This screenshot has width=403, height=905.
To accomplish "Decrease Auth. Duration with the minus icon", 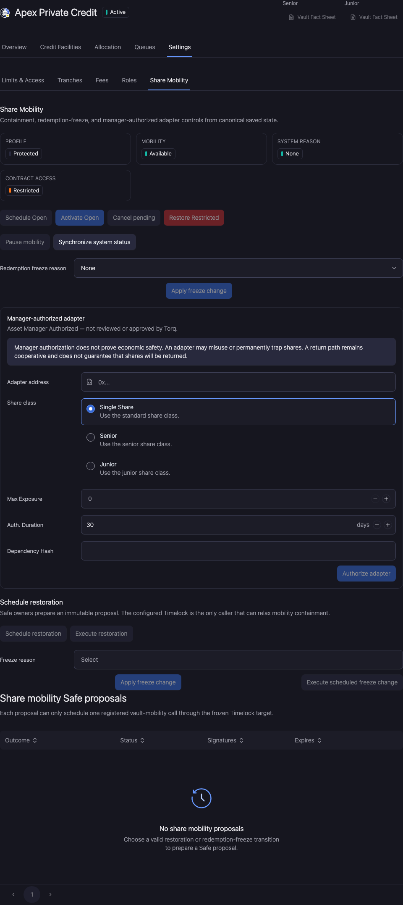I will 377,525.
